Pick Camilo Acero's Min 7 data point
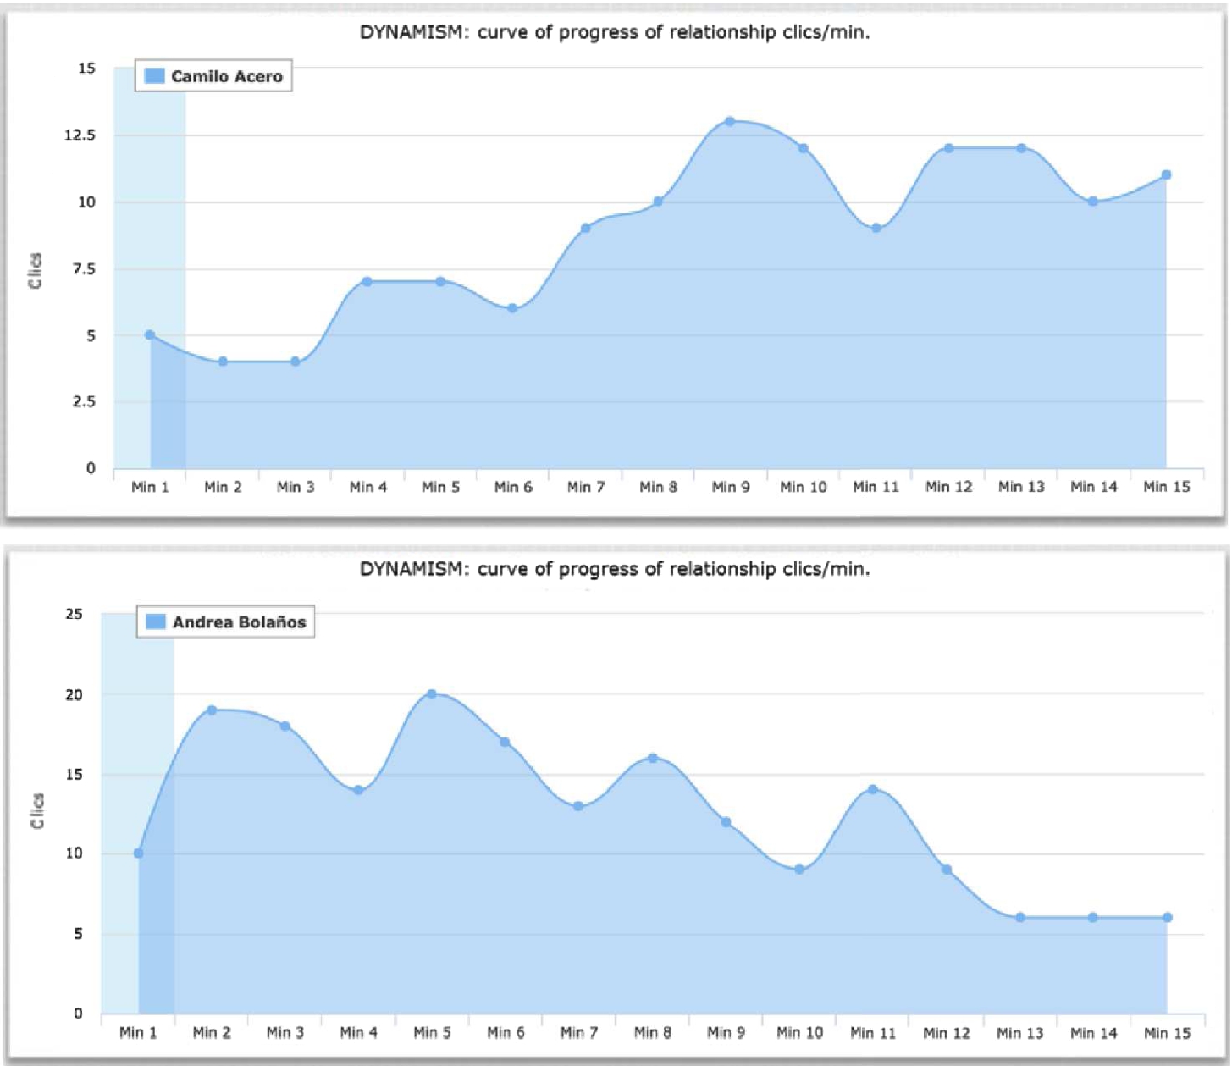The width and height of the screenshot is (1232, 1066). tap(585, 228)
